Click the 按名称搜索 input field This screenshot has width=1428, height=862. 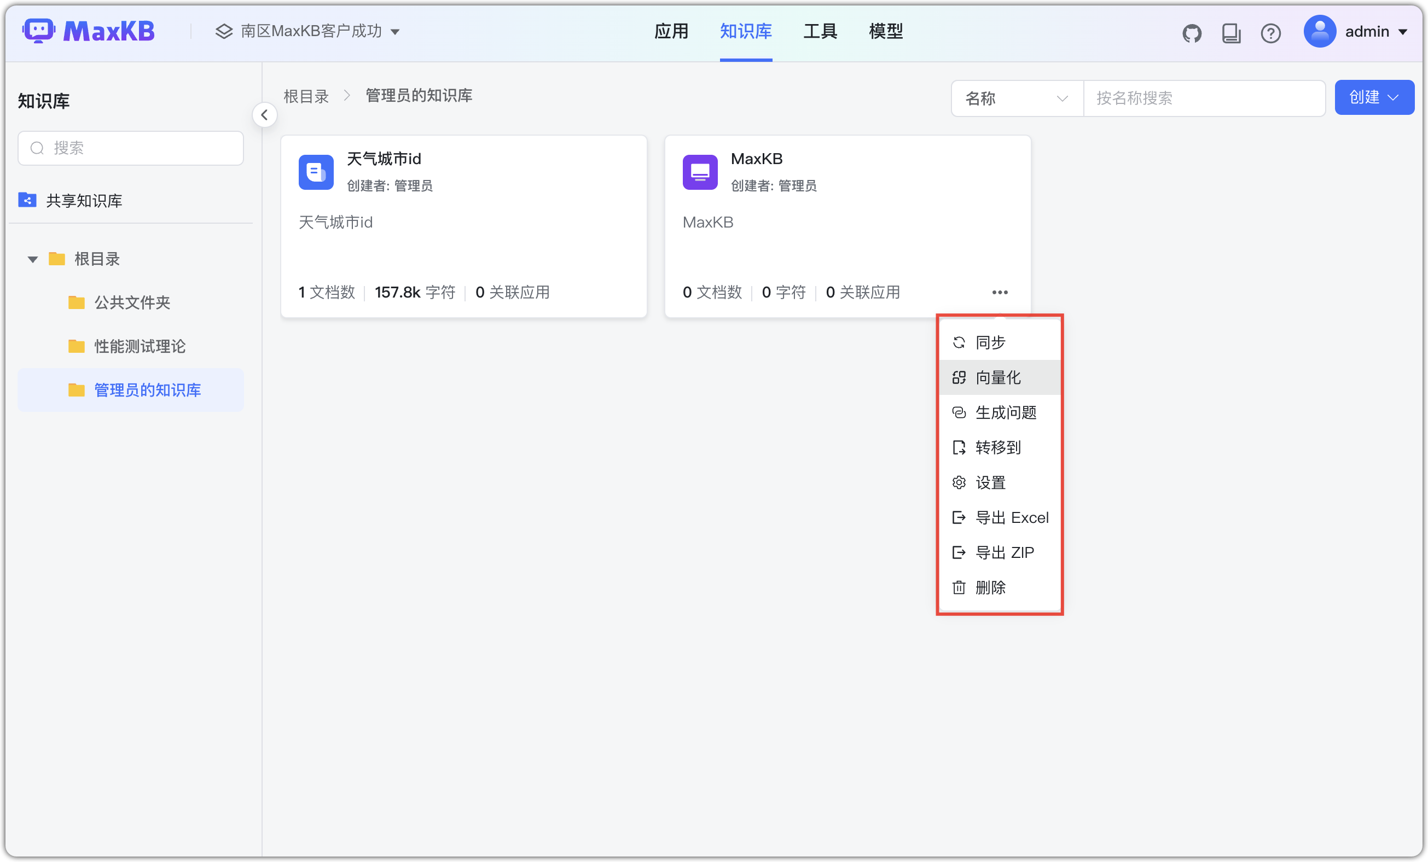coord(1204,98)
